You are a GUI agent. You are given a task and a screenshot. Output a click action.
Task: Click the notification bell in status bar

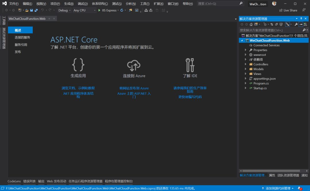coord(300,188)
